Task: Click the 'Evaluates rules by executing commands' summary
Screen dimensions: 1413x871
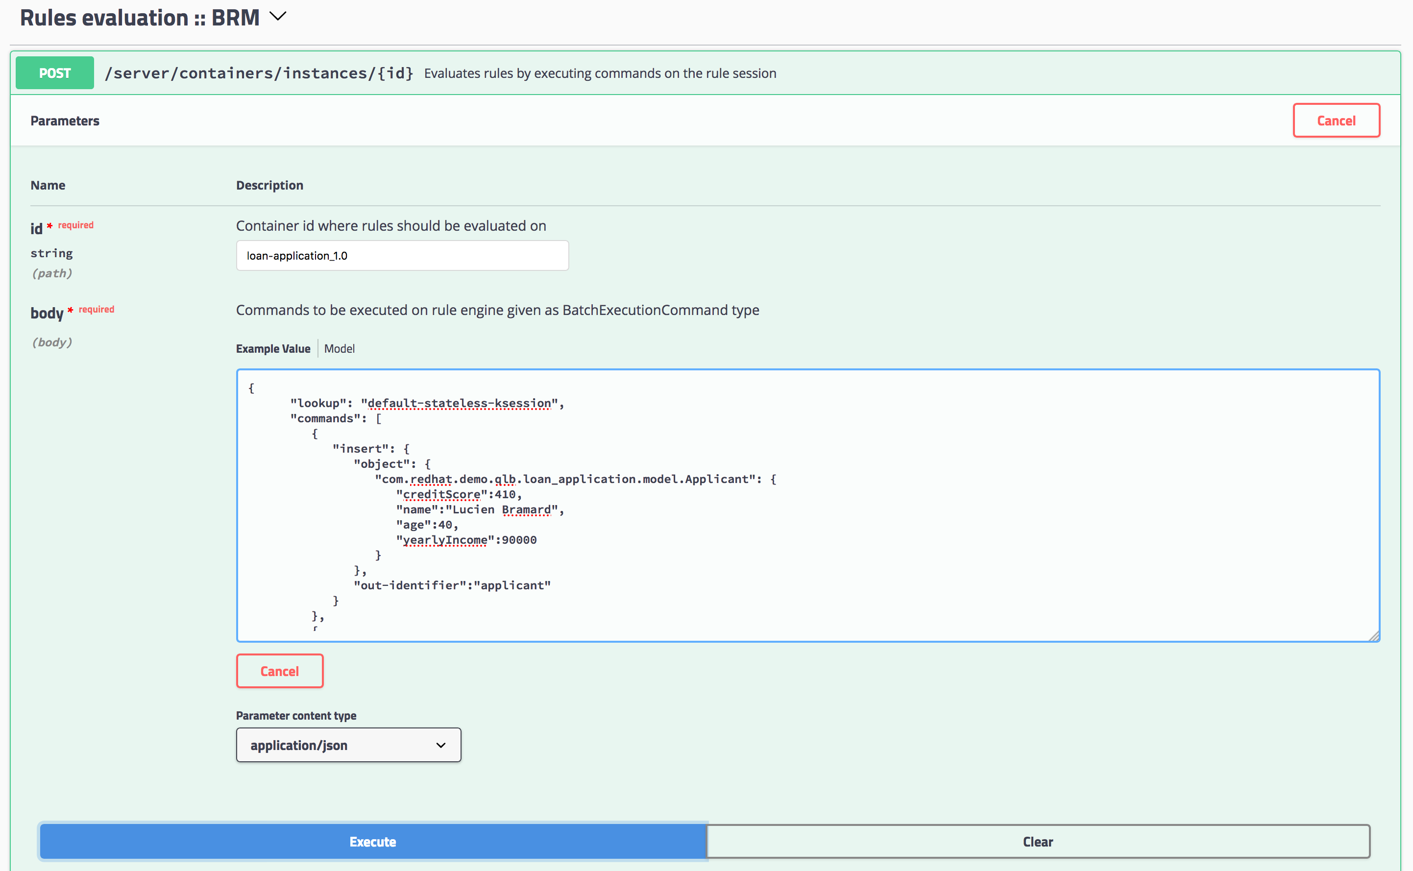Action: pyautogui.click(x=600, y=73)
